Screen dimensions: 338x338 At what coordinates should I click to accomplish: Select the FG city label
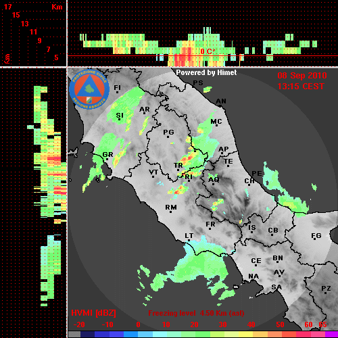[x=316, y=236]
